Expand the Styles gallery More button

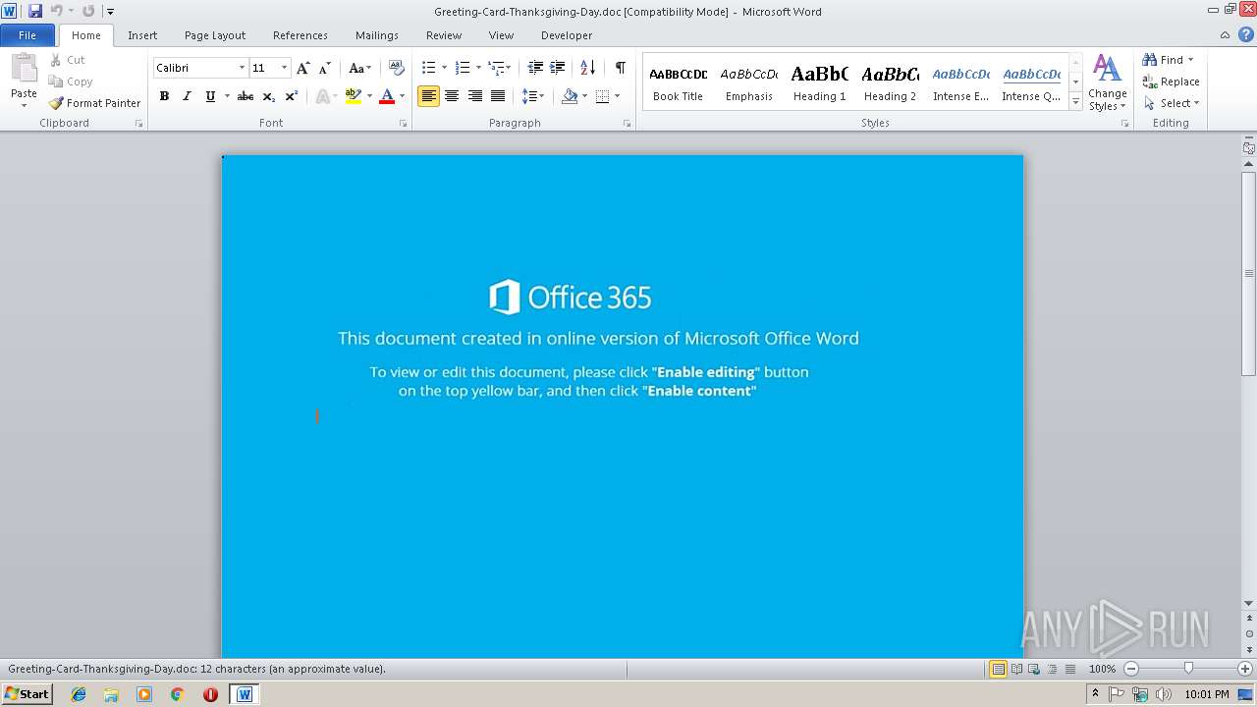pyautogui.click(x=1075, y=102)
